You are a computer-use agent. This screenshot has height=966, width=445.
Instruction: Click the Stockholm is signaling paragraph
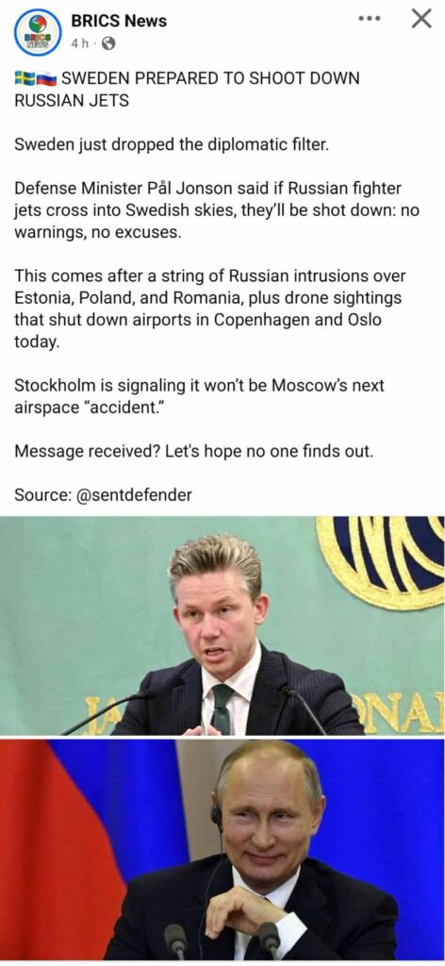point(199,395)
